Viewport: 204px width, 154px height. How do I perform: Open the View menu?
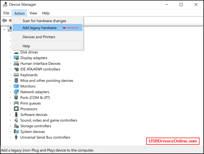pyautogui.click(x=33, y=13)
